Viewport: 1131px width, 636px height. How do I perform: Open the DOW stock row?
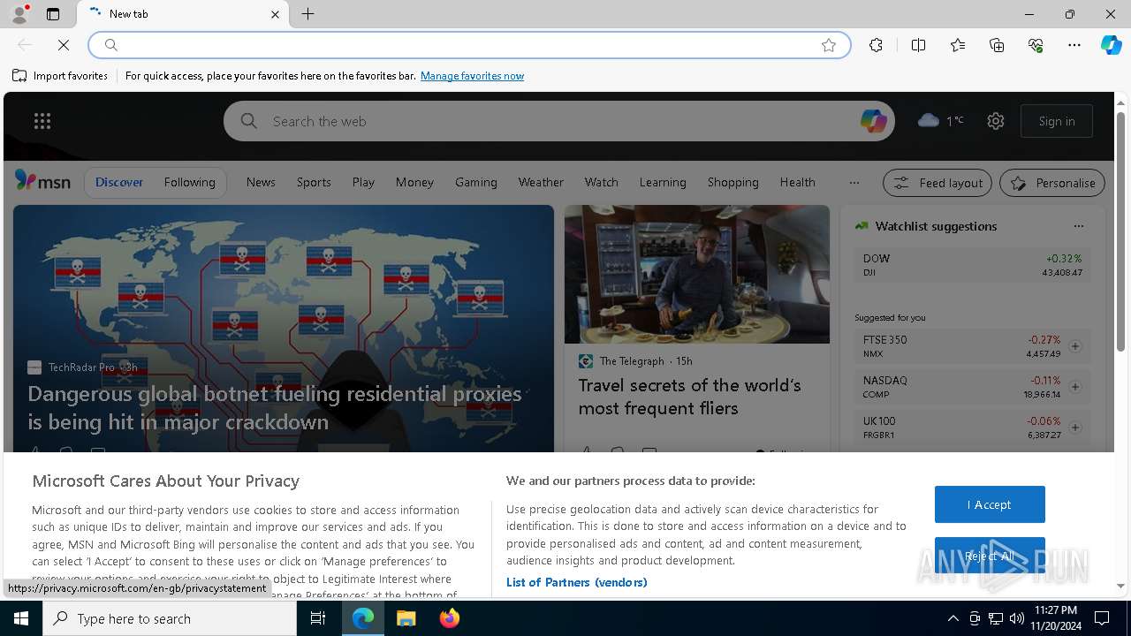tap(972, 265)
